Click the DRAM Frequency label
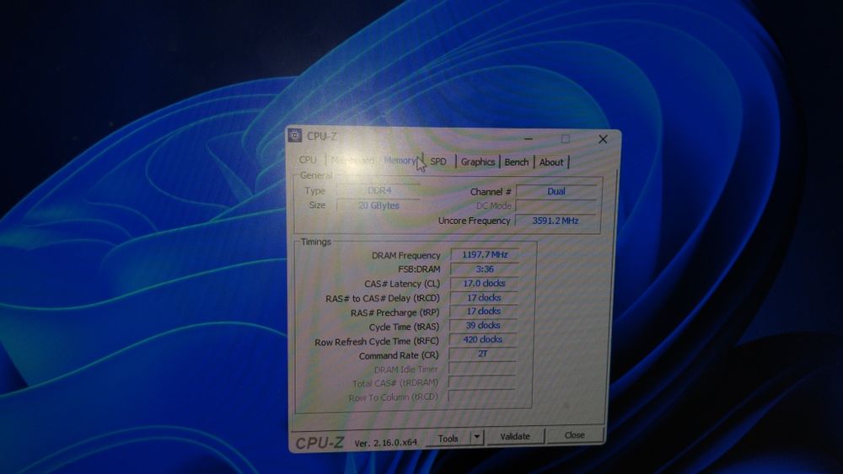 (x=406, y=255)
